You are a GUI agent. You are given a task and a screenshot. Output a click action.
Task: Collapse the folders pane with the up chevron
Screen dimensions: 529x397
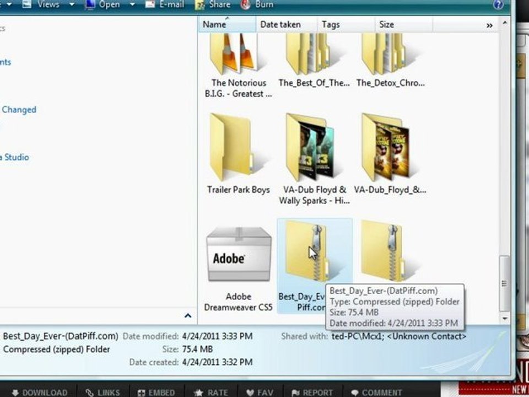pyautogui.click(x=188, y=315)
